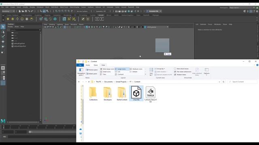Click the Search Content field
The image size is (259, 145).
(x=242, y=82)
